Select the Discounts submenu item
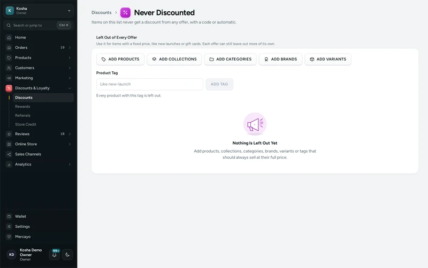The height and width of the screenshot is (268, 428). pos(43,98)
